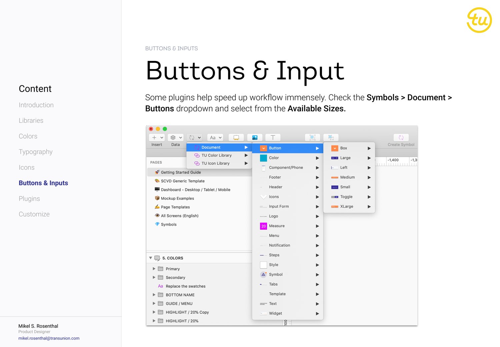Click the diamond icon beside Symbols page
This screenshot has height=347, width=500.
pos(157,224)
